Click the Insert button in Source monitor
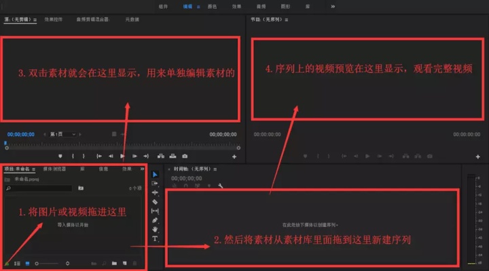This screenshot has height=271, width=489. pyautogui.click(x=161, y=157)
